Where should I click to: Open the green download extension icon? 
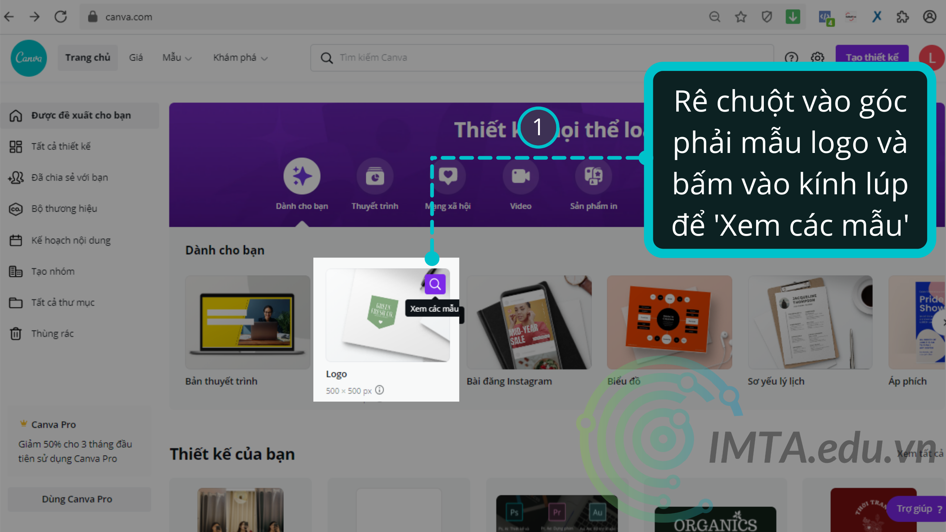tap(793, 17)
